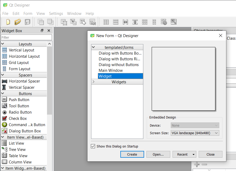Open the Settings menu

coord(56,13)
